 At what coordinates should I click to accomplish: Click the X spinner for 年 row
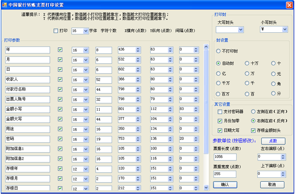tap(138, 50)
